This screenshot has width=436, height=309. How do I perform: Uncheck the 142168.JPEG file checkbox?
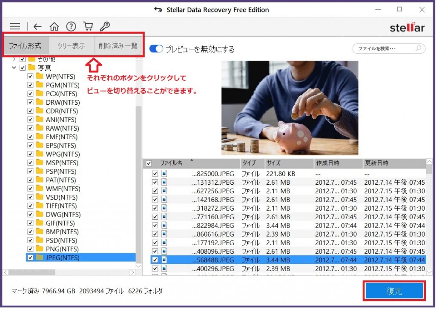[155, 200]
